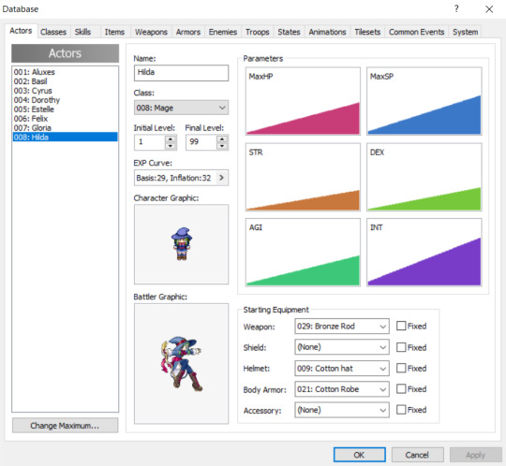The image size is (506, 466).
Task: Open the DEX parameter curve
Action: click(424, 177)
